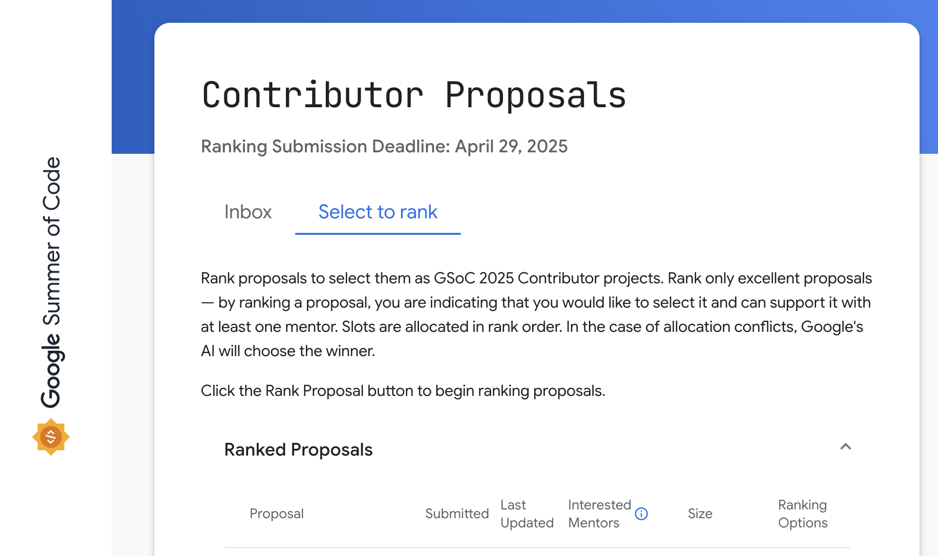Collapse the Ranked Proposals section chevron
The image size is (938, 556).
(845, 447)
